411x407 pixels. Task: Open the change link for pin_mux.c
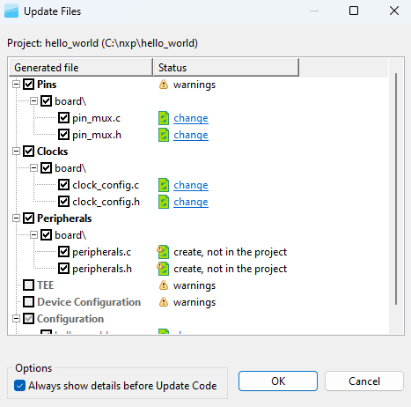coord(191,118)
